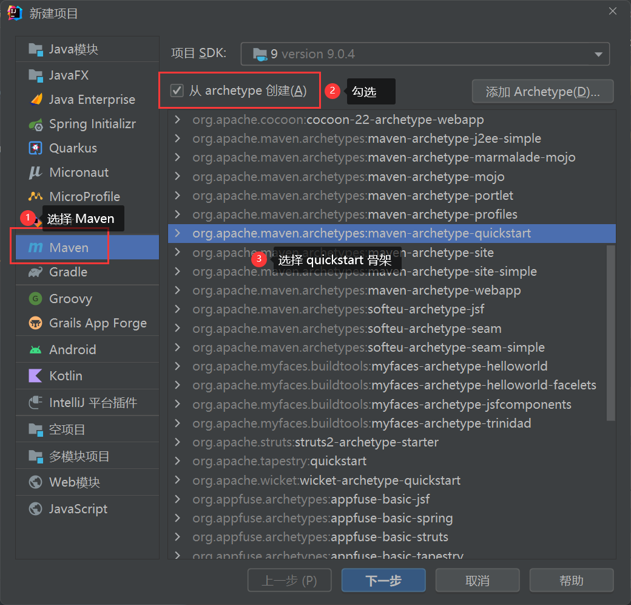Select appfuse-basic-struts row
631x605 pixels.
pyautogui.click(x=391, y=538)
